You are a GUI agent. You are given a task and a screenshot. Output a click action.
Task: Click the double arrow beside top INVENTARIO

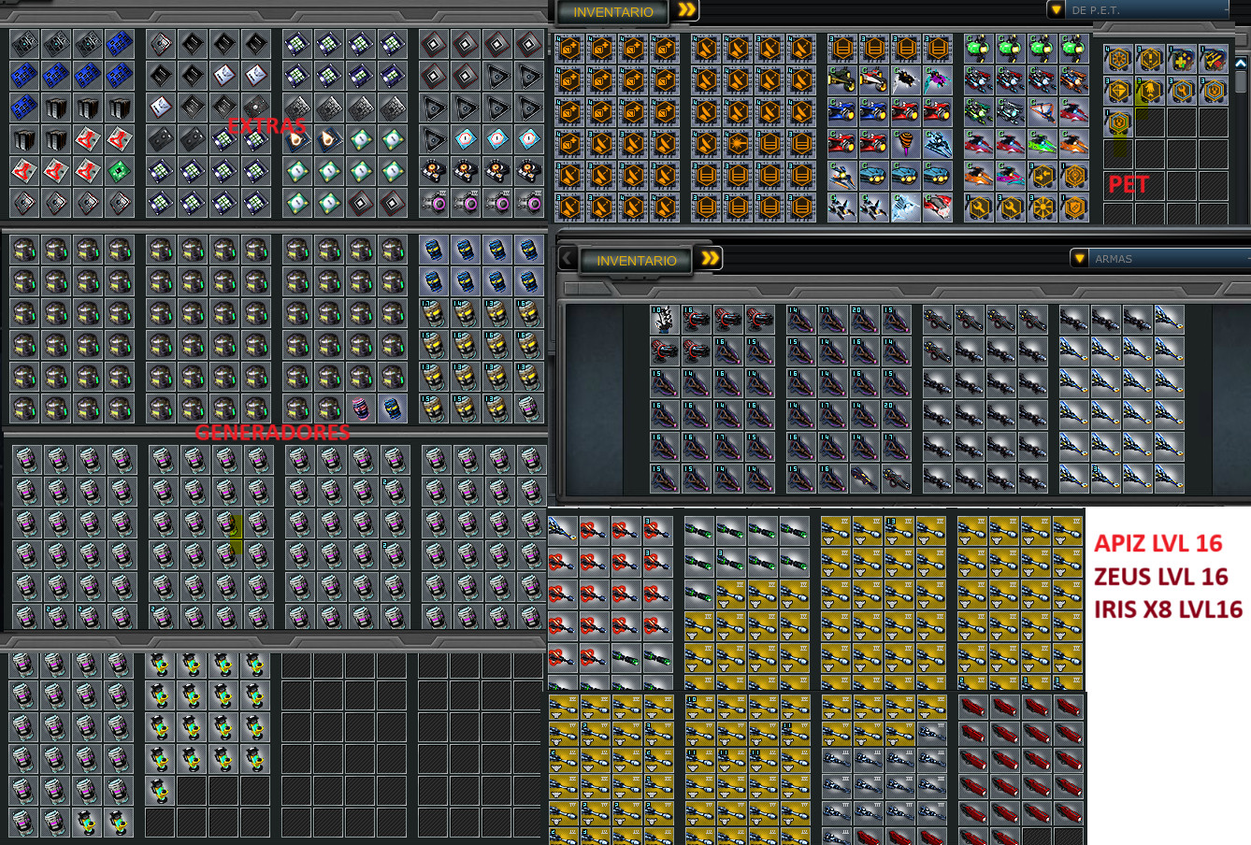(687, 10)
